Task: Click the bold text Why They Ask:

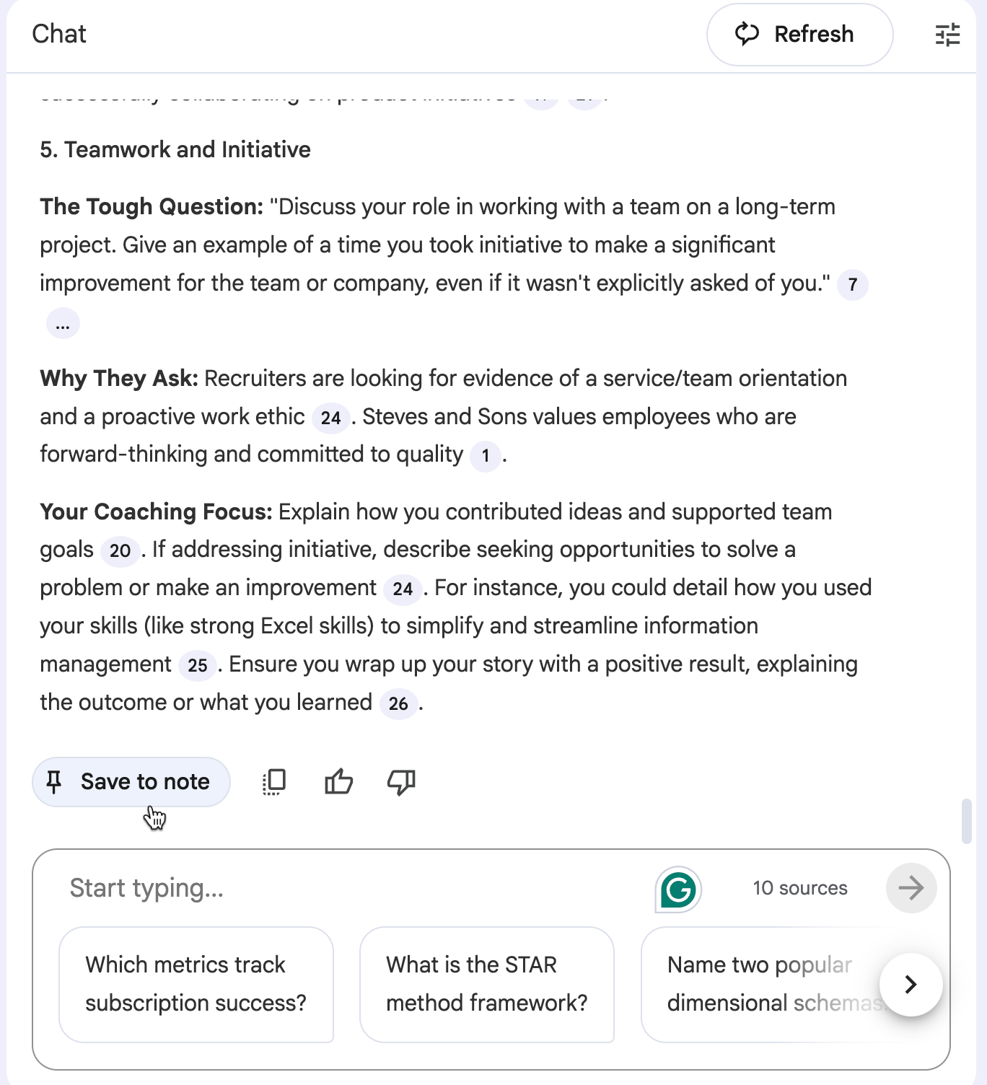Action: click(x=119, y=379)
